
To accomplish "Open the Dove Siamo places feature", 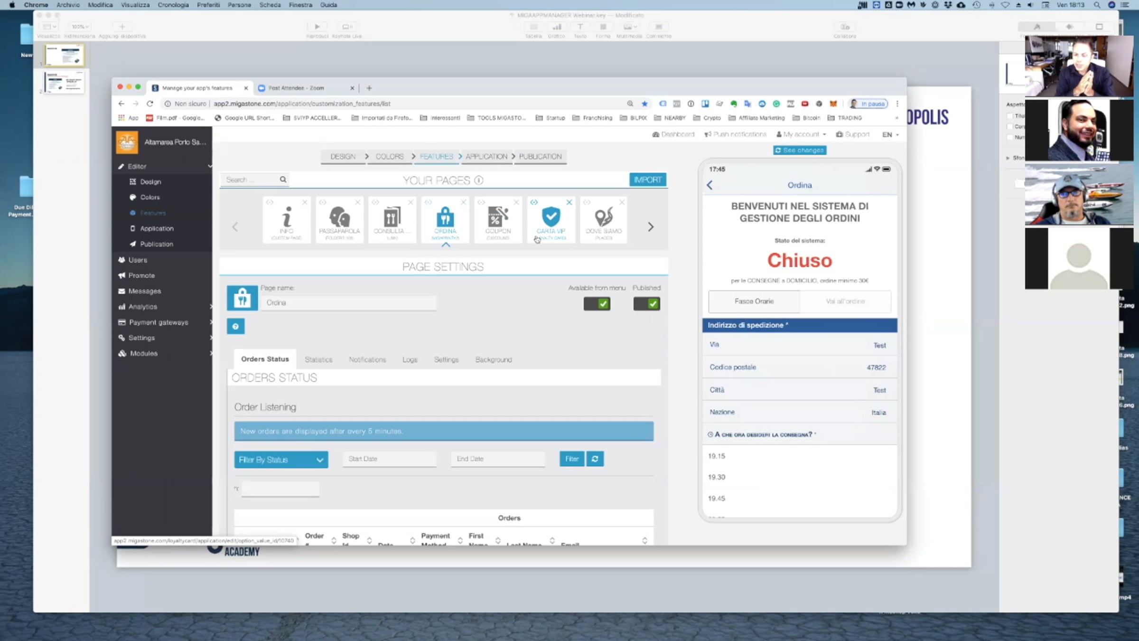I will click(x=604, y=220).
